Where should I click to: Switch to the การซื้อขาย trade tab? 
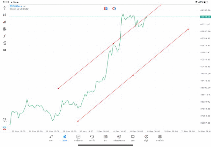(x=78, y=138)
